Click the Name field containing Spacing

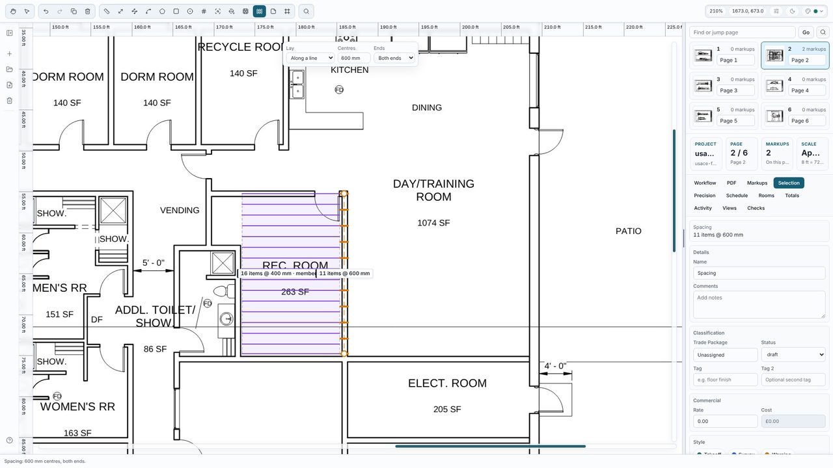[759, 273]
